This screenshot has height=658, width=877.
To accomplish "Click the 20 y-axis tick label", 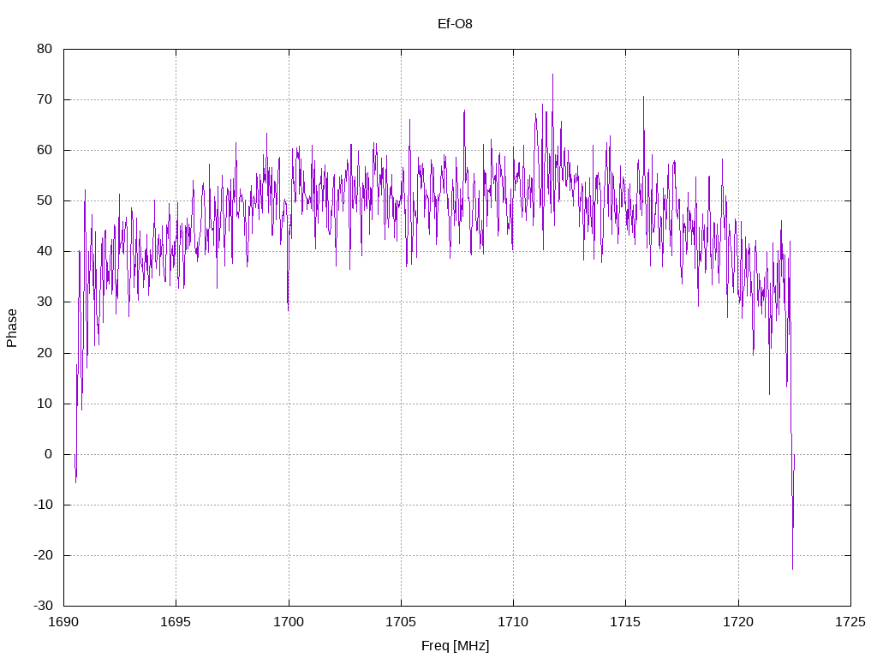I will pyautogui.click(x=45, y=353).
